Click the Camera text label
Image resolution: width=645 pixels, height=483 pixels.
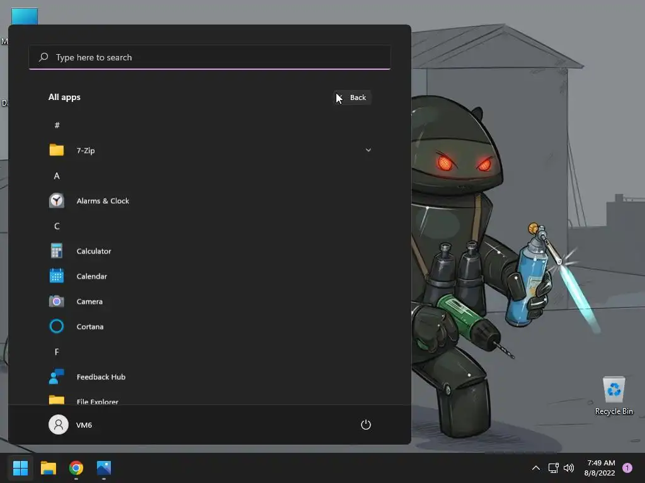[x=89, y=301]
